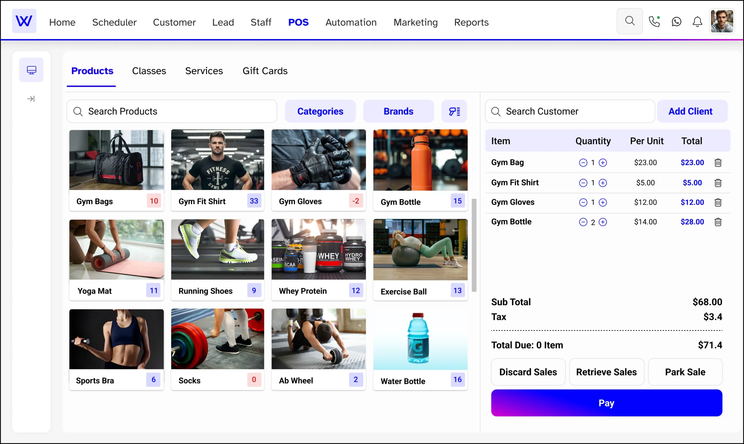This screenshot has width=744, height=444.
Task: Click the Brands filter toggle
Action: click(x=399, y=111)
